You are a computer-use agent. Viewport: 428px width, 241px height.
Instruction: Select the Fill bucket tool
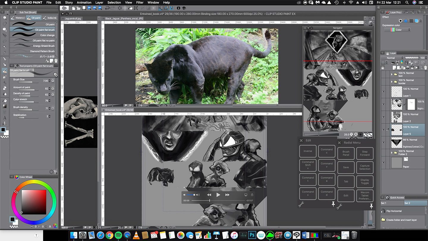5,100
